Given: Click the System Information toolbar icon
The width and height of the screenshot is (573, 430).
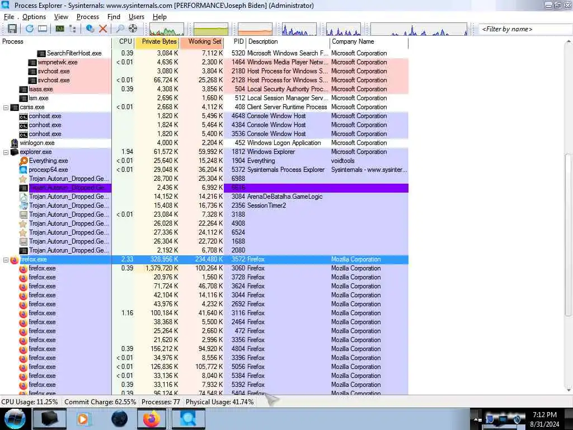Looking at the screenshot, I should [x=60, y=29].
